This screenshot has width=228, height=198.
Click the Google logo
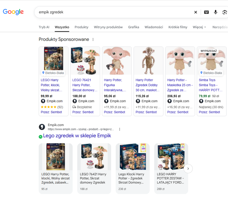click(x=13, y=12)
